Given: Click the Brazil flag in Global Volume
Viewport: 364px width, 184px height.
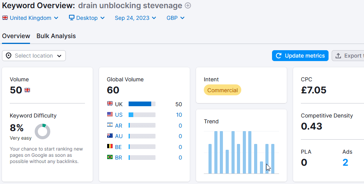Looking at the screenshot, I should pos(110,158).
